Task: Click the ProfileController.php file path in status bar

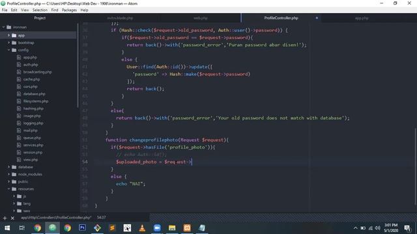Action: click(56, 217)
